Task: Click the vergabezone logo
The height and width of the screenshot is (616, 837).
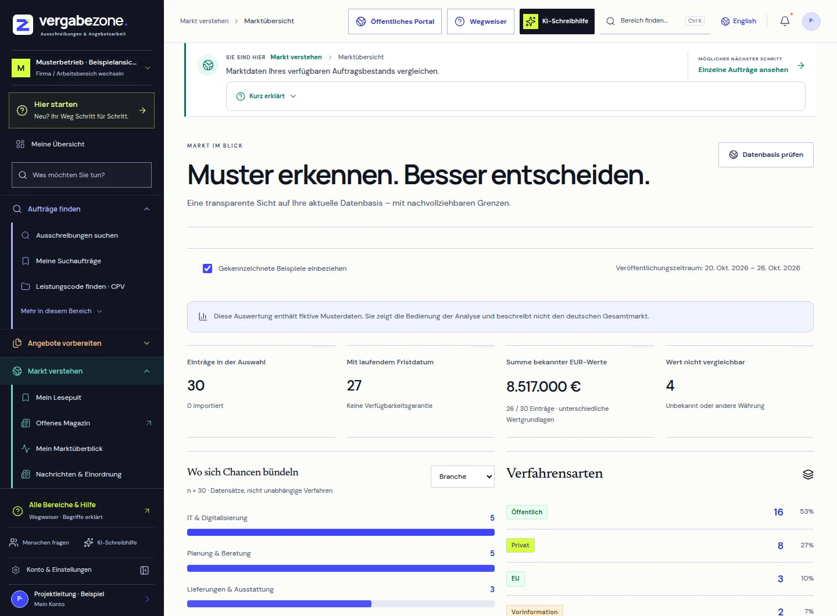Action: (x=70, y=24)
